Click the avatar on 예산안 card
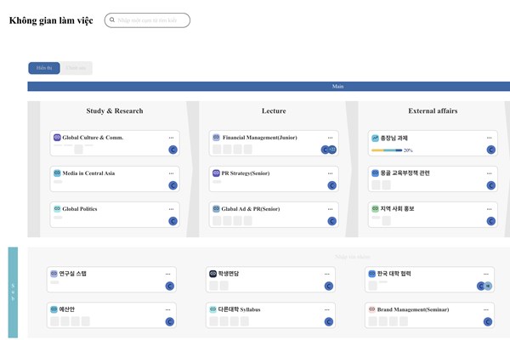510x340 pixels. (x=169, y=322)
